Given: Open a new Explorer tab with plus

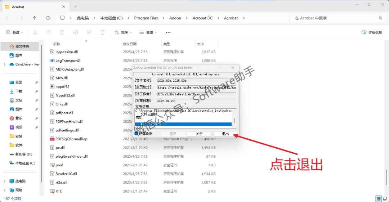Looking at the screenshot, I should tap(76, 7).
